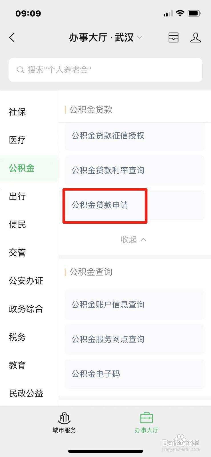Select 社保 in sidebar
Viewport: 211px width, 457px height.
[17, 112]
